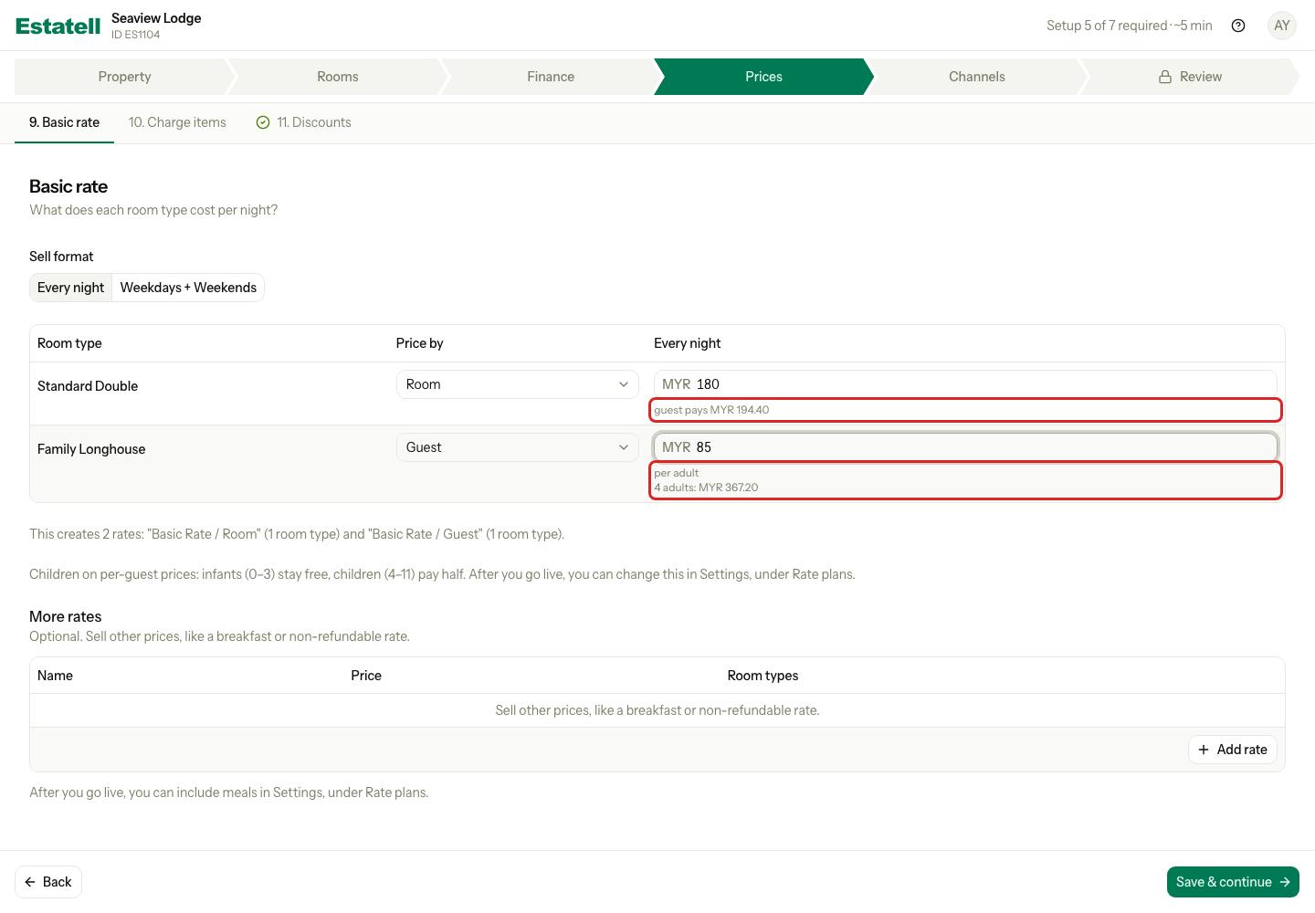The image size is (1315, 913).
Task: Click the Setup 5 of 7 required text
Action: [1130, 26]
